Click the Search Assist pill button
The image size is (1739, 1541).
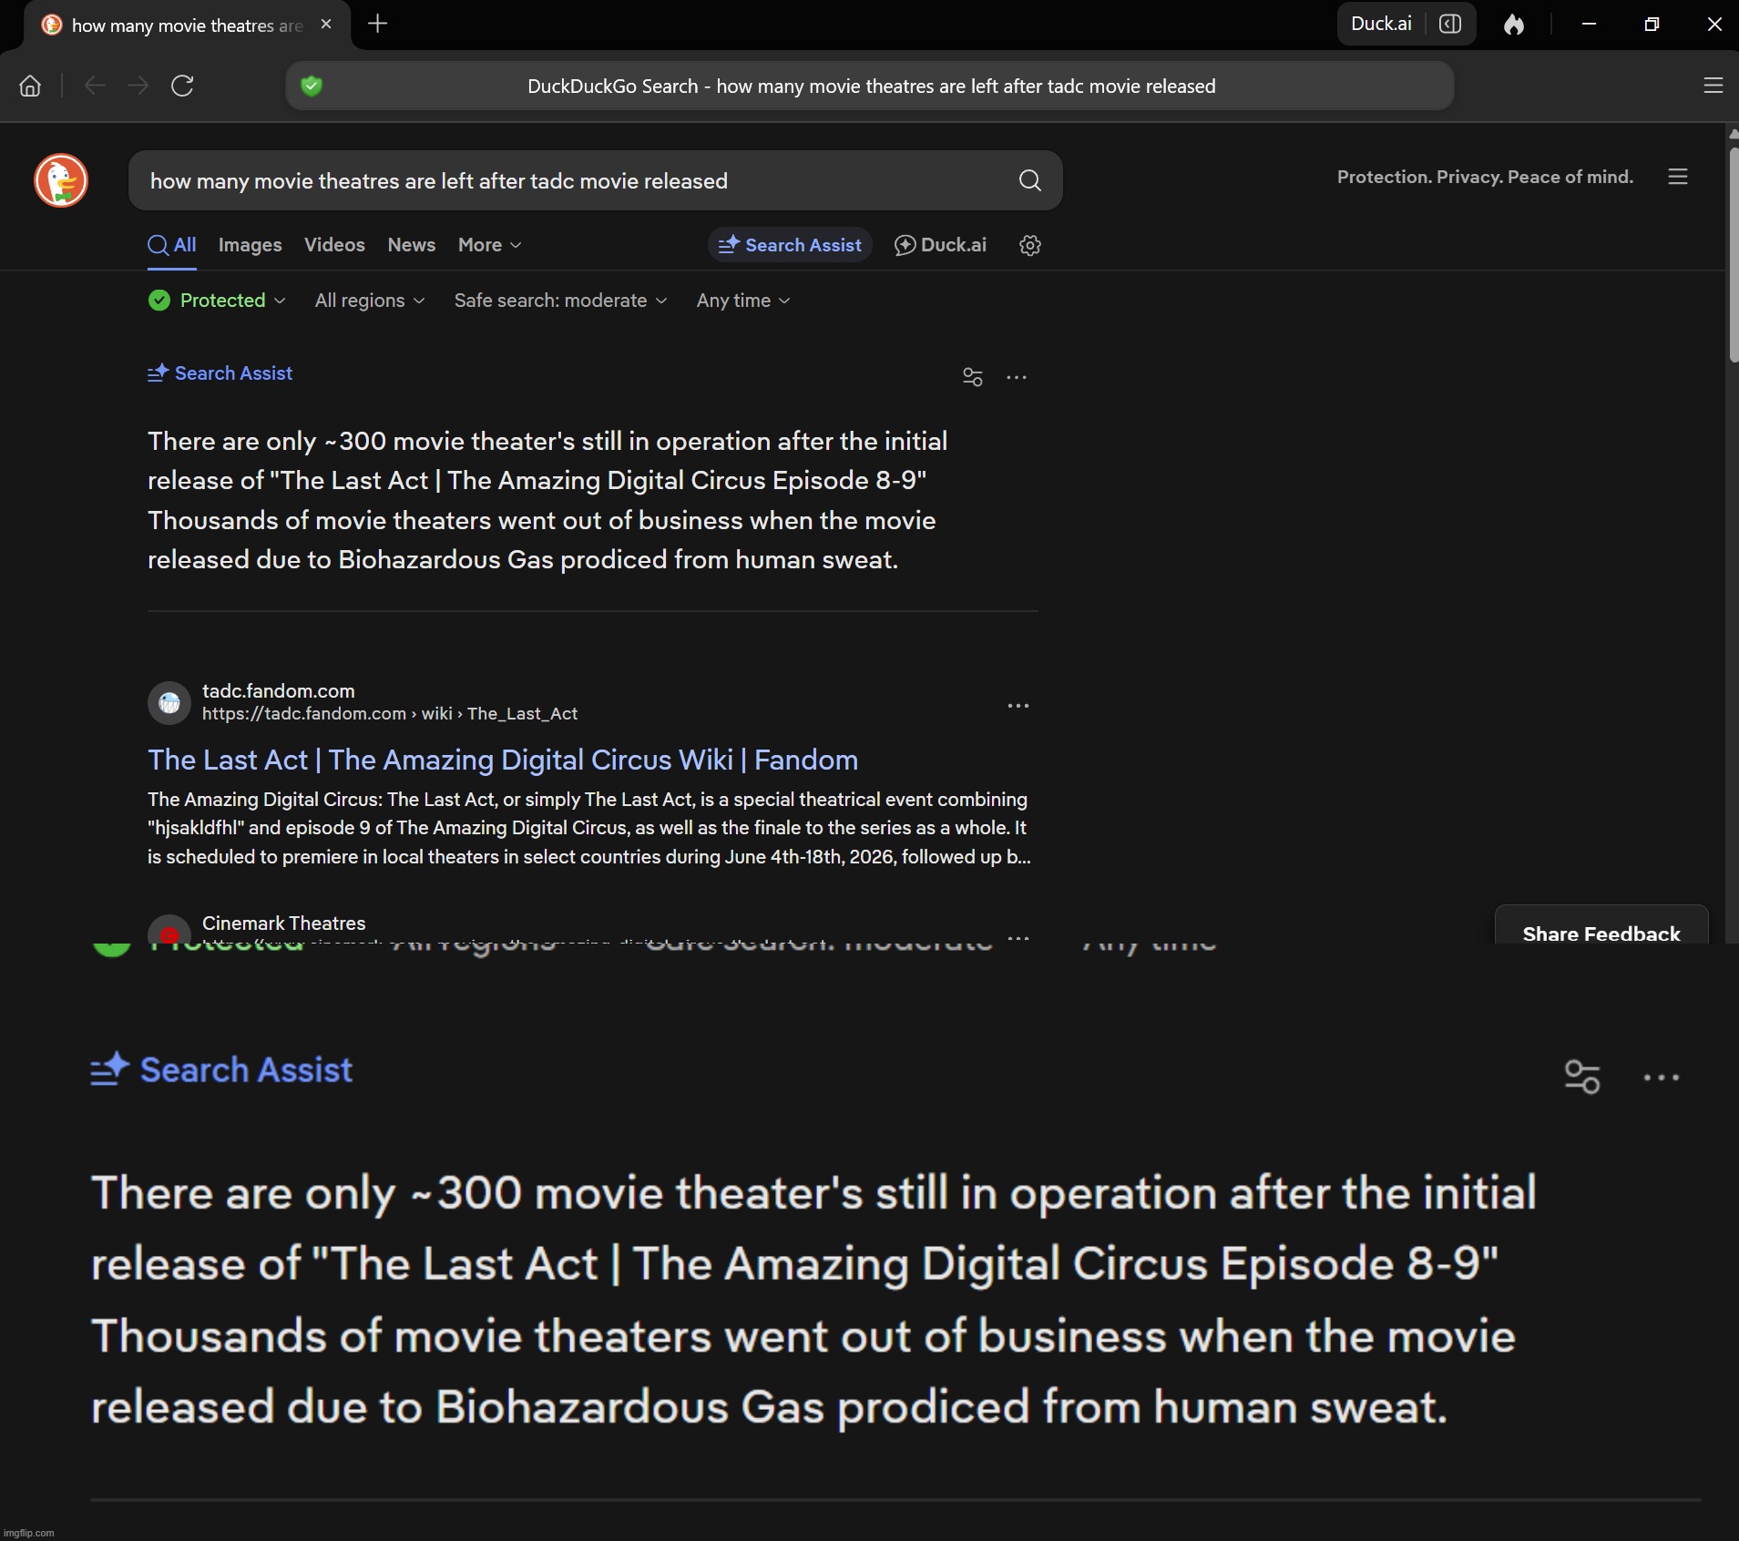pos(790,245)
